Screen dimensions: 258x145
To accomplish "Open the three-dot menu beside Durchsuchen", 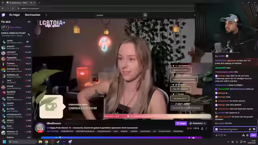I will coord(46,15).
